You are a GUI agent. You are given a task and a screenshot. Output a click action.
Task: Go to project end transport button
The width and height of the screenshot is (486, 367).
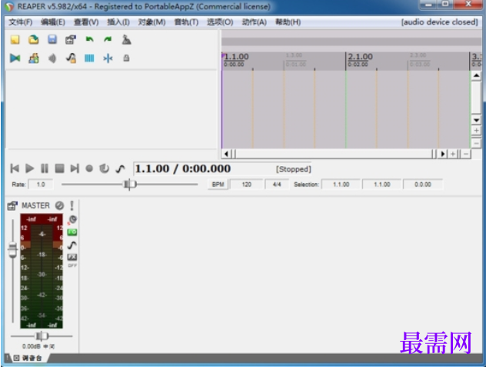pos(75,168)
